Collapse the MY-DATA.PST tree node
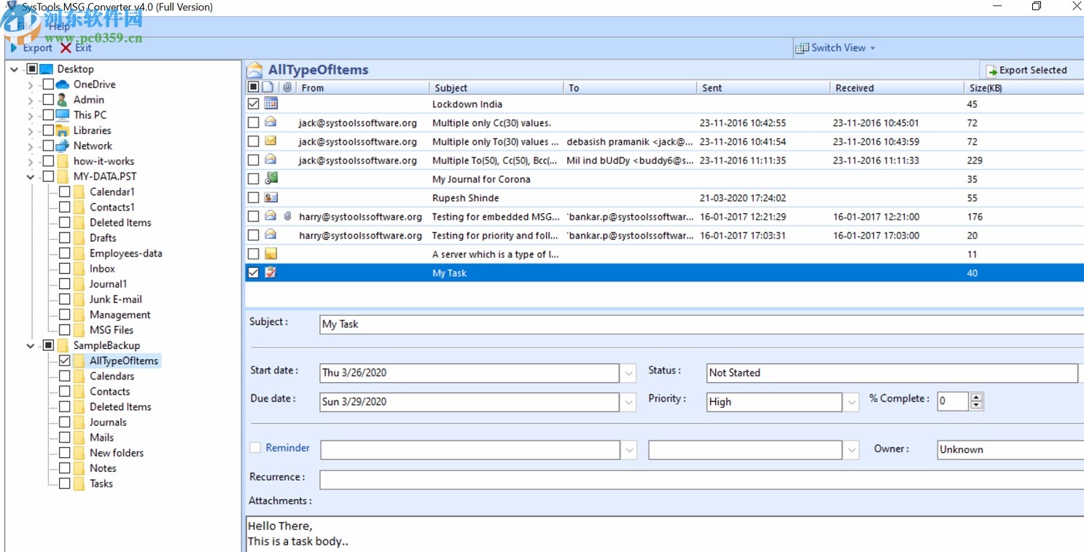Image resolution: width=1084 pixels, height=552 pixels. pyautogui.click(x=30, y=176)
